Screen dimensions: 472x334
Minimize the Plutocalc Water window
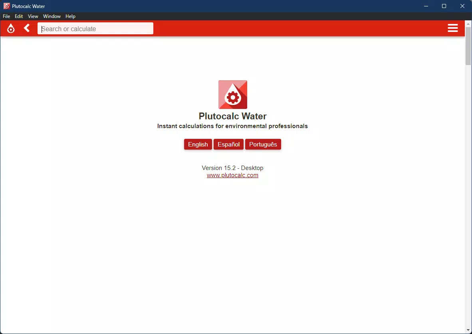point(426,6)
